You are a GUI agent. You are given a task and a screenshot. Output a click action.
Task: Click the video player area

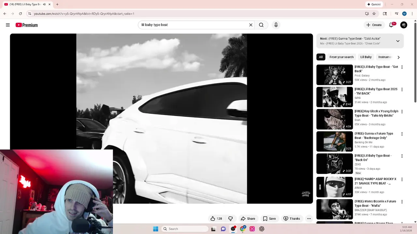[162, 119]
